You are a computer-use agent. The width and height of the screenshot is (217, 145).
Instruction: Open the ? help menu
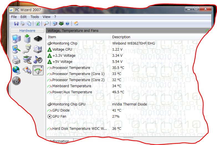tap(55, 17)
